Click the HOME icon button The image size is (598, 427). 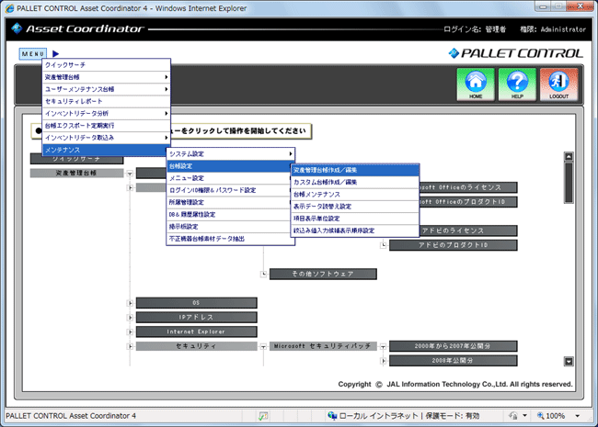[476, 84]
